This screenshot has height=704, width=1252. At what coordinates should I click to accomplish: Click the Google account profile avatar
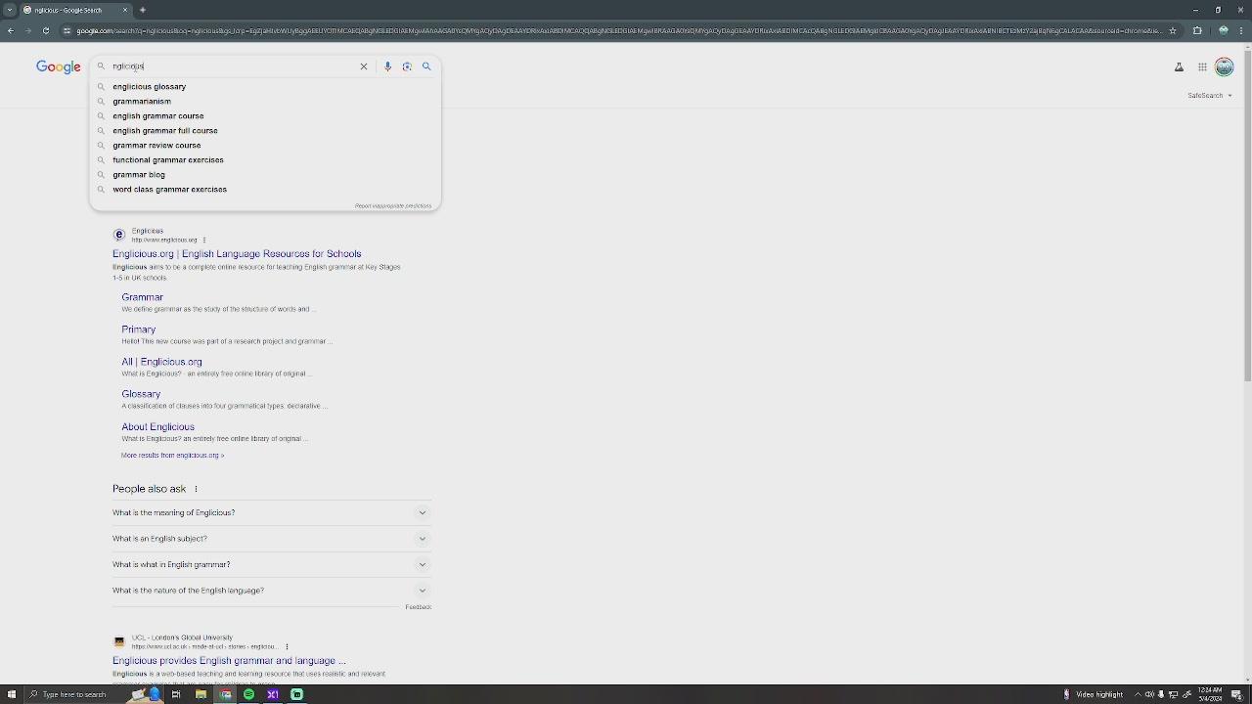[1224, 66]
